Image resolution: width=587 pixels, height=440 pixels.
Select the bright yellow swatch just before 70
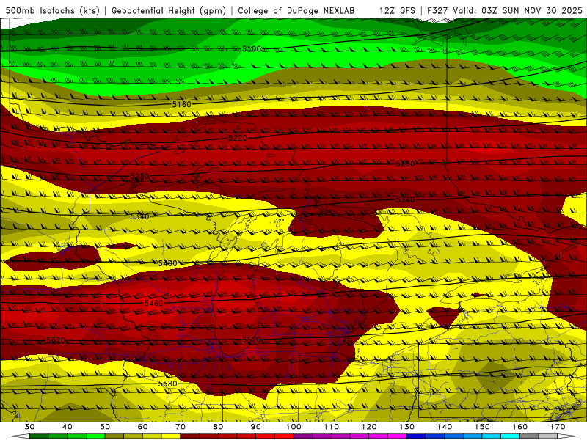[x=171, y=436]
